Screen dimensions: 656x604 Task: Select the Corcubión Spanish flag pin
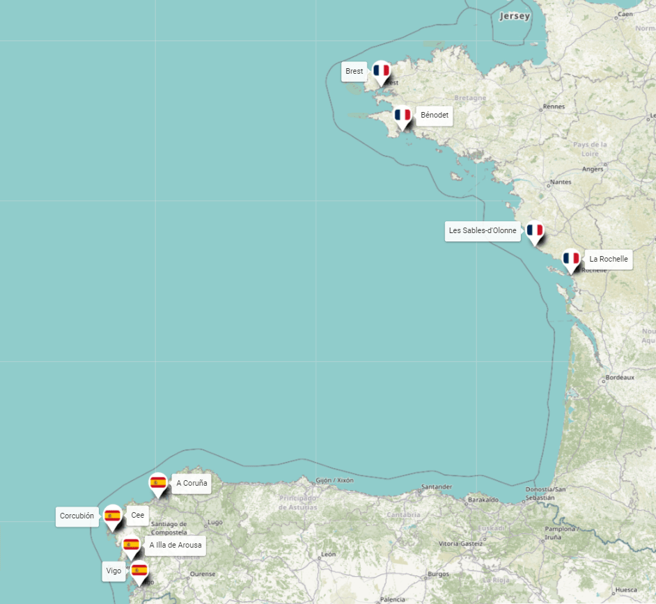pyautogui.click(x=114, y=514)
